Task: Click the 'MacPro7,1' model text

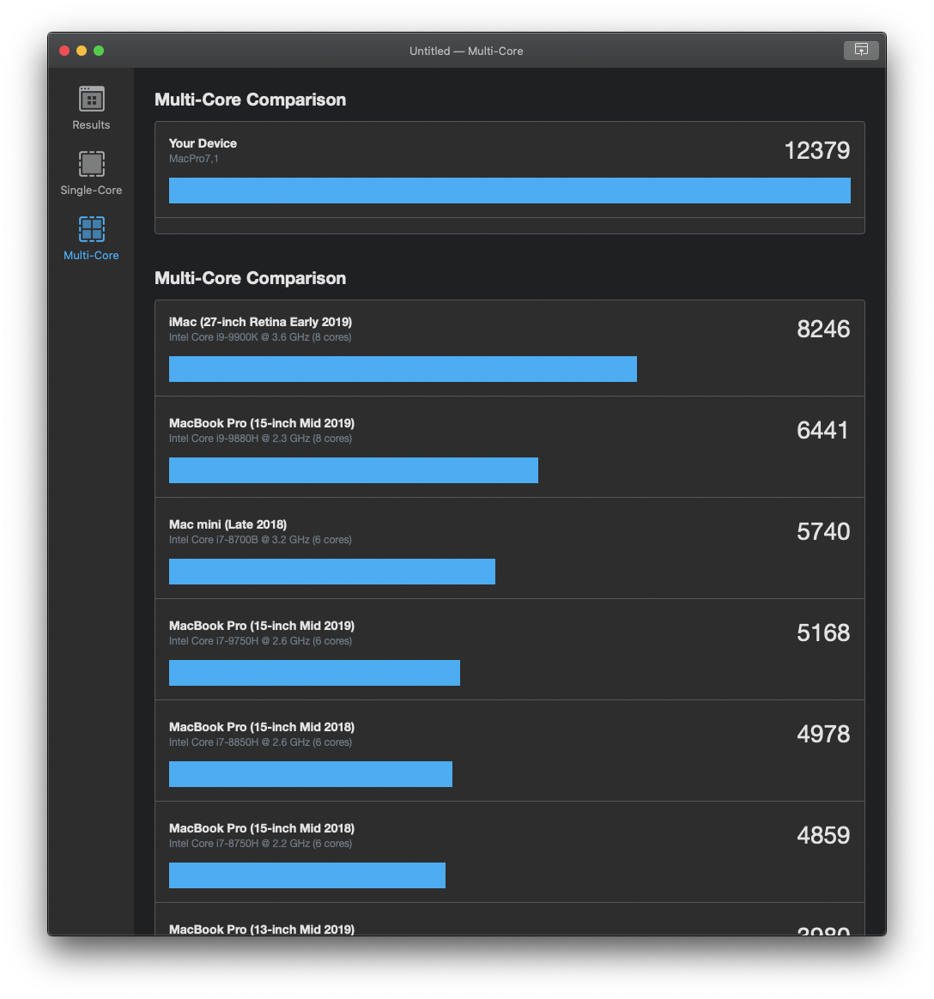Action: pos(194,159)
